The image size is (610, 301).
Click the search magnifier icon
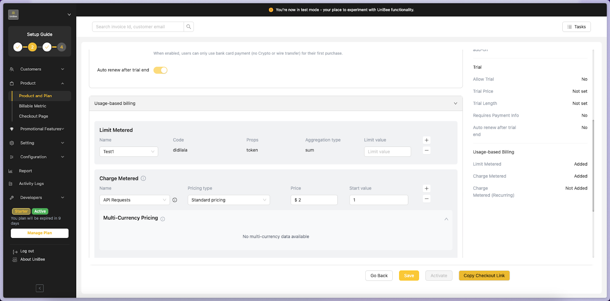tap(189, 27)
